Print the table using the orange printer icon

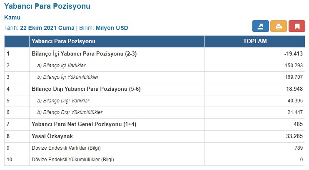tap(279, 27)
